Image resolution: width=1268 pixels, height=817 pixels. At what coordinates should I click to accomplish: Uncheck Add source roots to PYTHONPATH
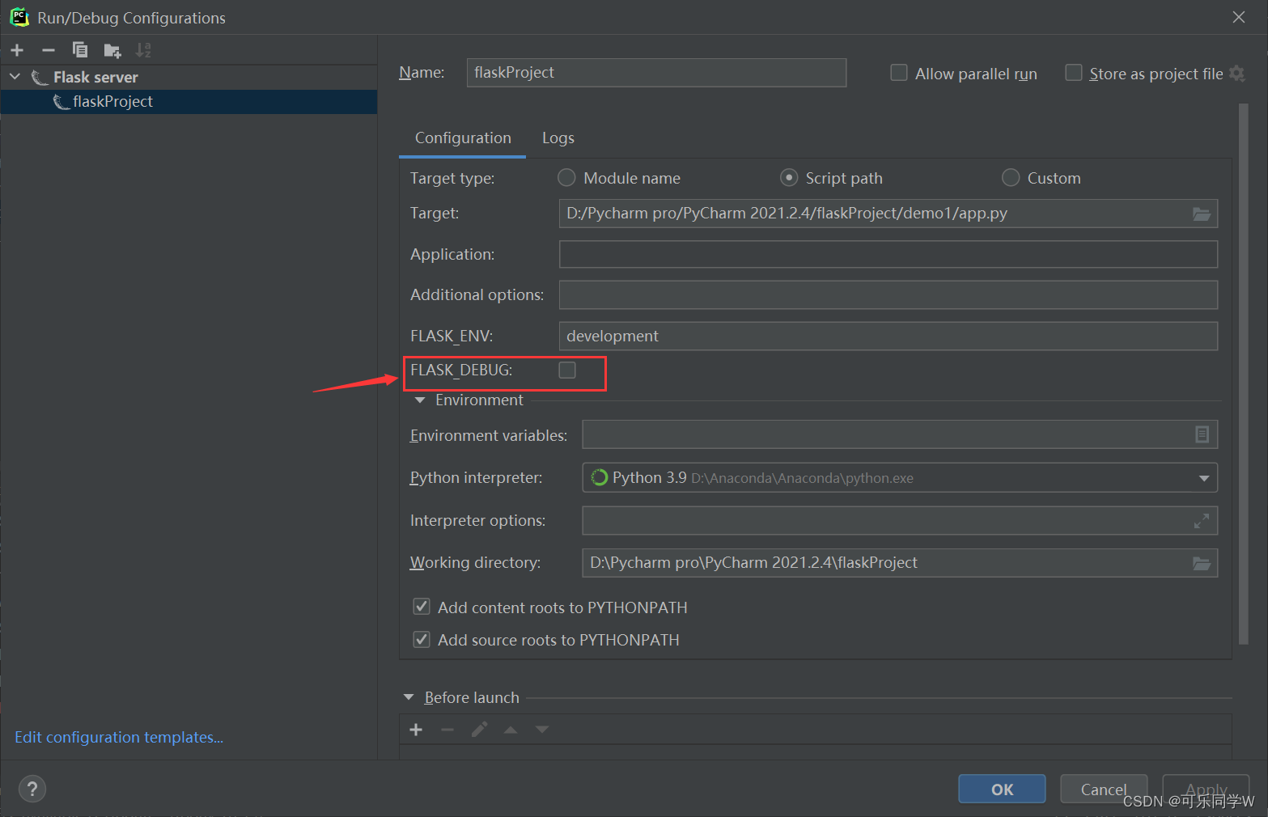[x=422, y=639]
